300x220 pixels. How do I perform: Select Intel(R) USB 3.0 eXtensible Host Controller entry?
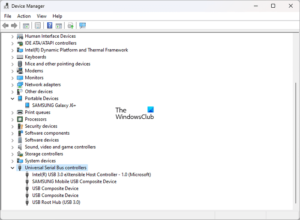coord(91,175)
